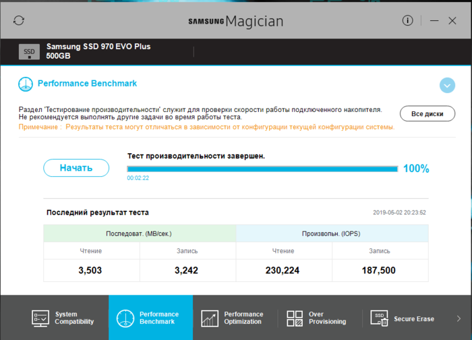
Task: Select the Performance Benchmark bottom tab
Action: pos(151,318)
